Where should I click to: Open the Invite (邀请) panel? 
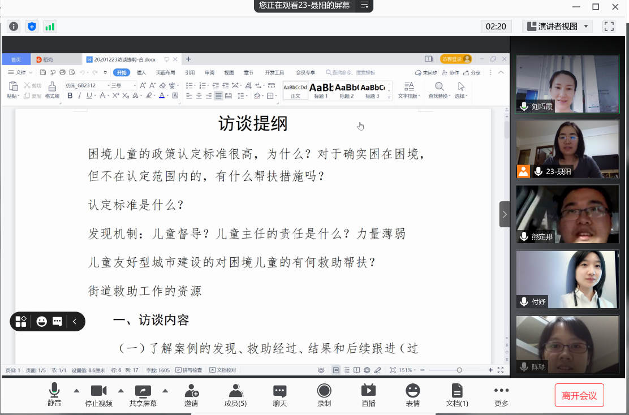pyautogui.click(x=191, y=395)
